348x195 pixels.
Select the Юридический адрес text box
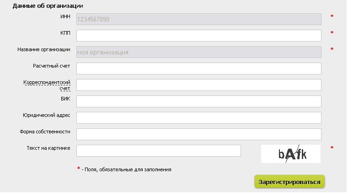point(199,118)
